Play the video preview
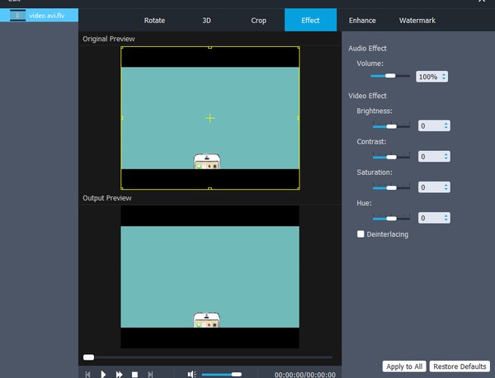 (103, 374)
